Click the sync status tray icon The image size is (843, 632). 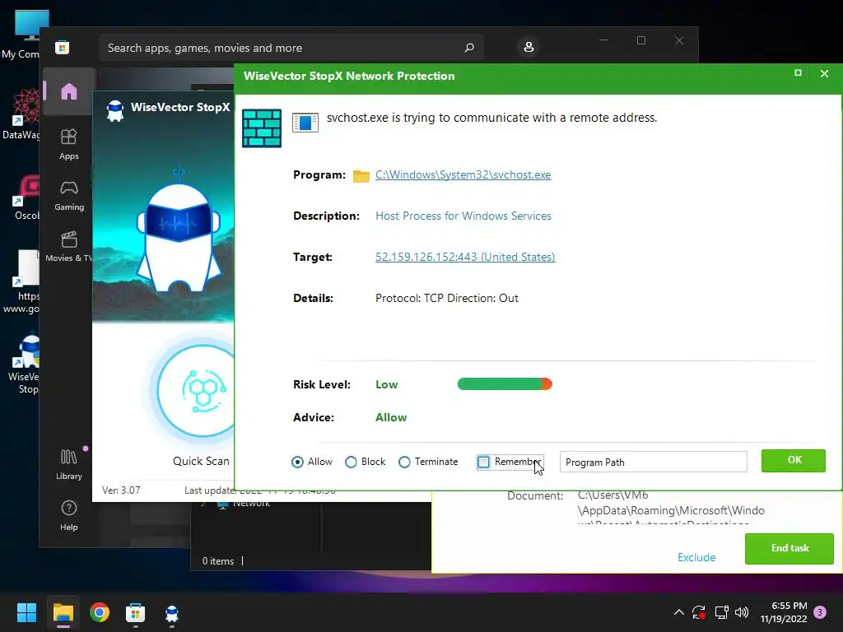coord(699,612)
